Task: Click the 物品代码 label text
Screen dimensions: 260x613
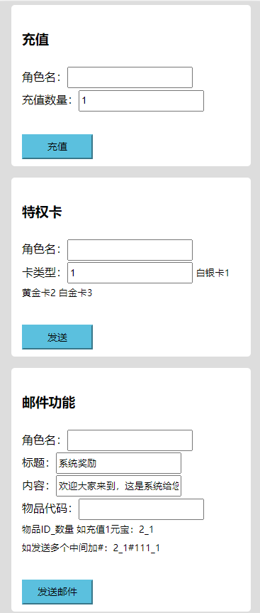Action: pos(47,509)
